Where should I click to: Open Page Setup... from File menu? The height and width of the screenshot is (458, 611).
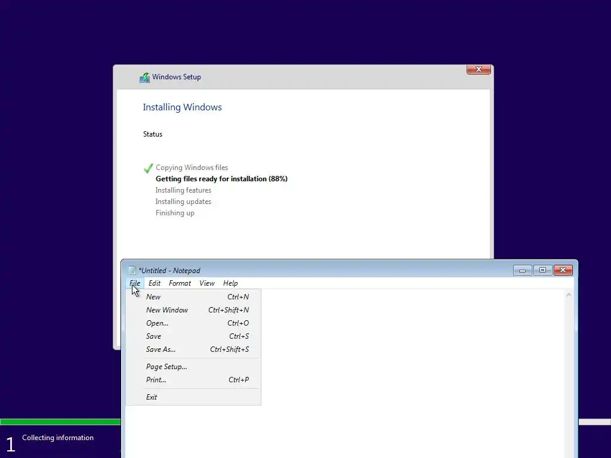pyautogui.click(x=194, y=367)
